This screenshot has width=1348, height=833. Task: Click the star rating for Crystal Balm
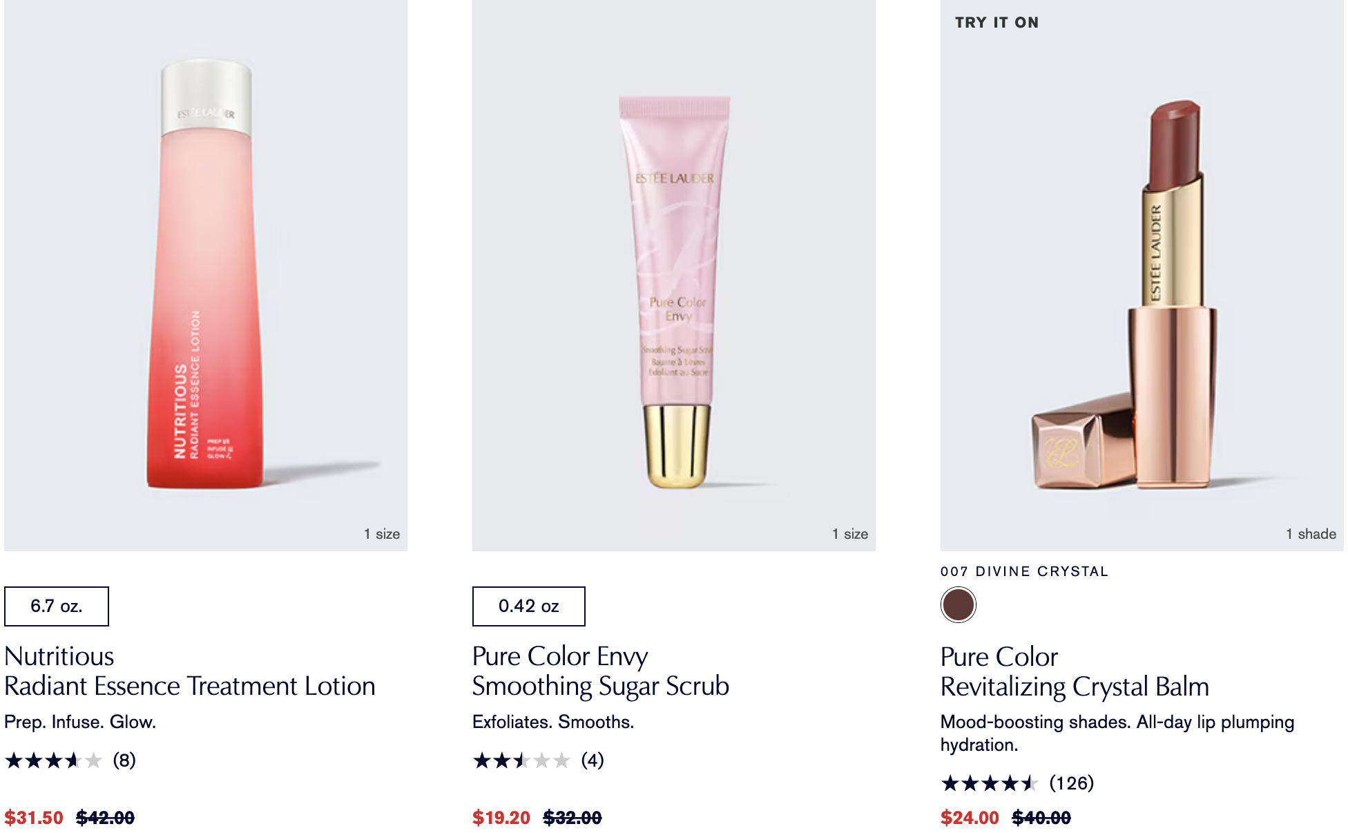(x=990, y=783)
